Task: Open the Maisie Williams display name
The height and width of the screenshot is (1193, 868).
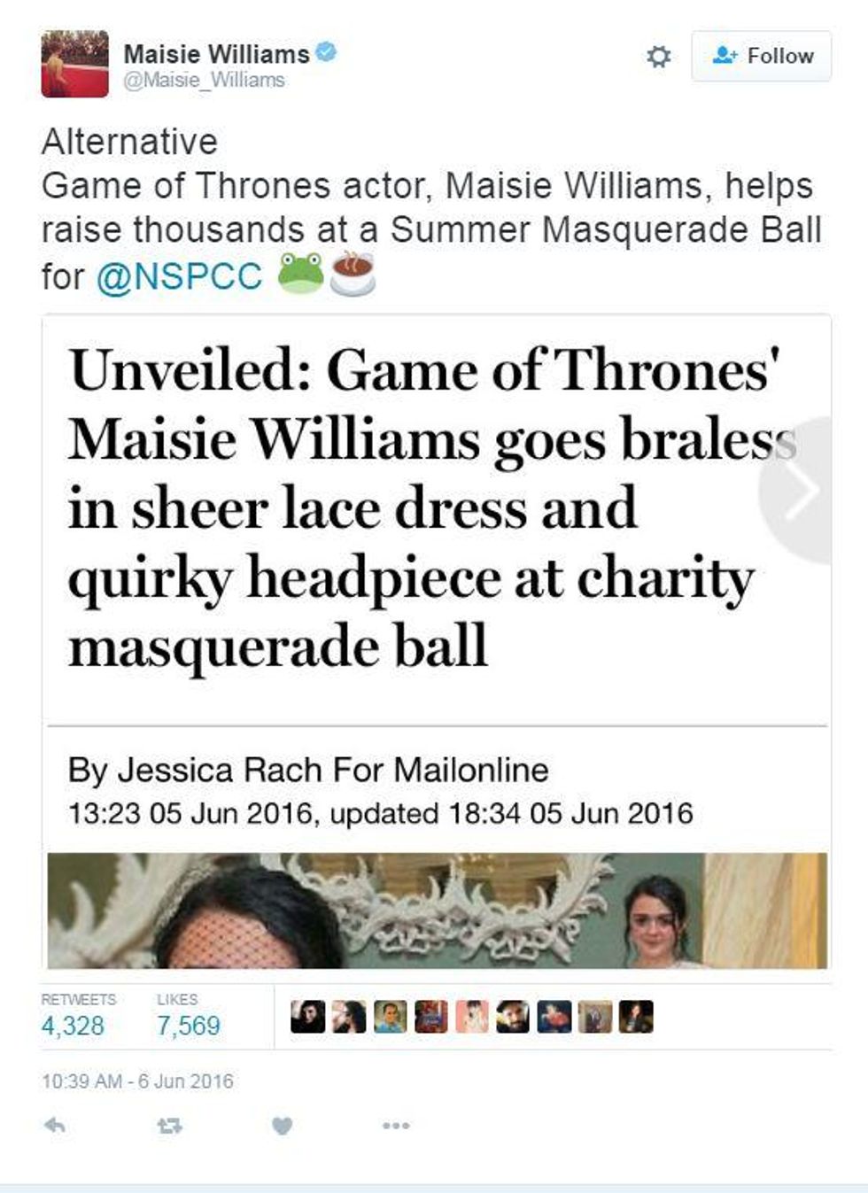Action: 216,54
